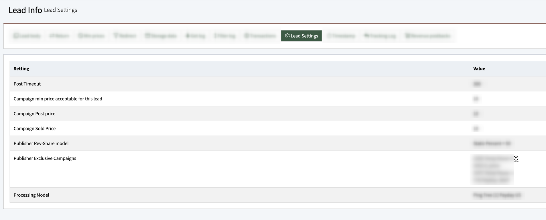The width and height of the screenshot is (546, 220).
Task: Go to the Storage data tab
Action: (x=161, y=36)
